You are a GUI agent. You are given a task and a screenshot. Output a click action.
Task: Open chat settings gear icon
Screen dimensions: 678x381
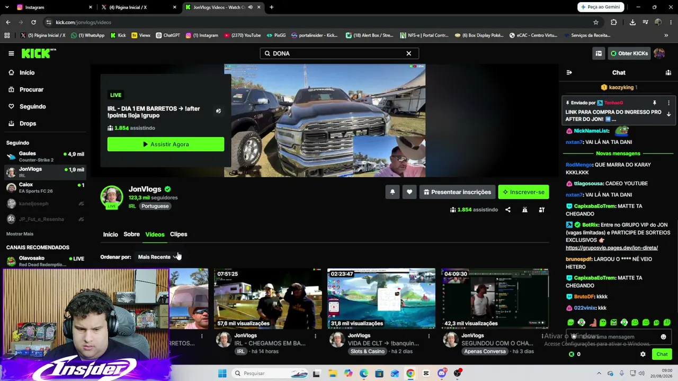click(643, 355)
